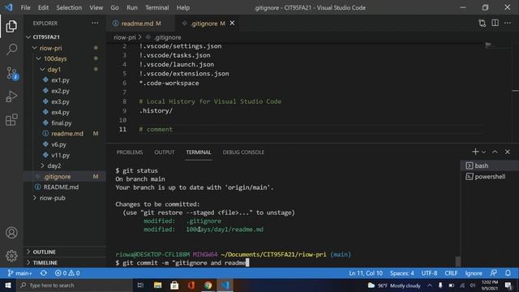The width and height of the screenshot is (519, 292).
Task: Switch to the PROBLEMS panel tab
Action: (130, 152)
